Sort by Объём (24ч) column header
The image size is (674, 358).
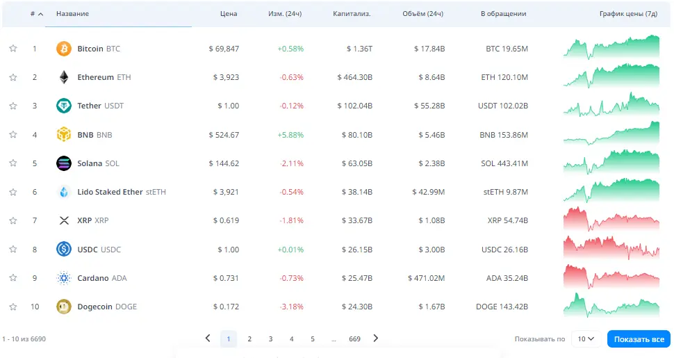tap(422, 14)
